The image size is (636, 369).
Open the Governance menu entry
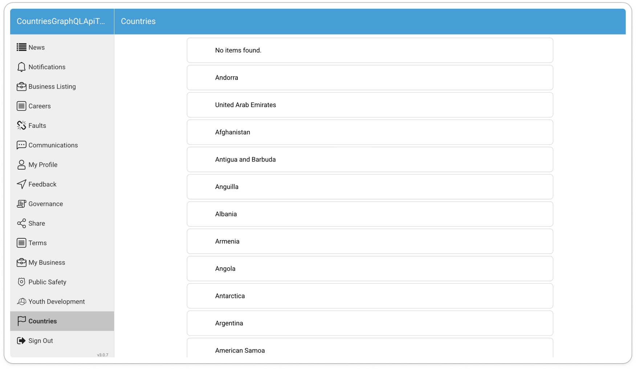tap(45, 204)
